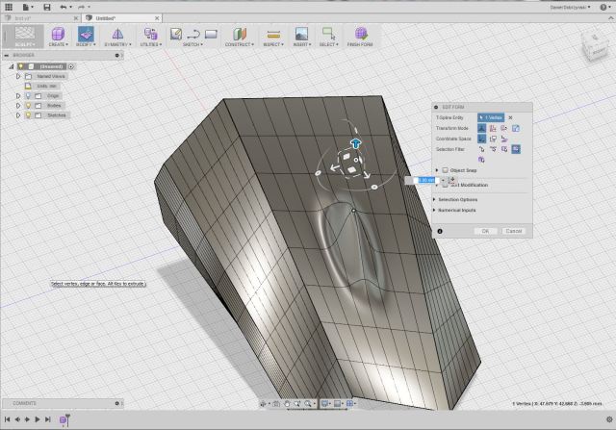The height and width of the screenshot is (430, 616).
Task: Click the OK button in Edit Form
Action: pos(485,231)
